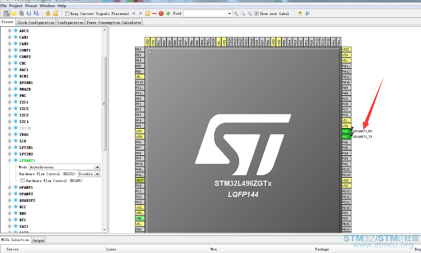The image size is (421, 253).
Task: Click the cube icon beside RCC
Action: point(16,207)
